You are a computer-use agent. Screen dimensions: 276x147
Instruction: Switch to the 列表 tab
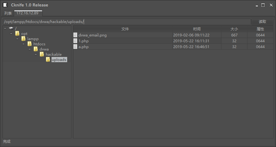coord(8,13)
